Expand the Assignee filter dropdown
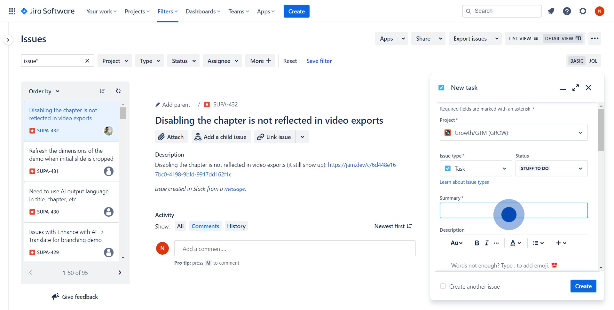 [223, 61]
